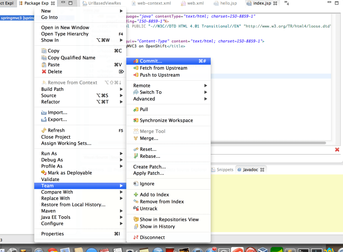Click the Push to Upstream icon
Viewport: 343px width, 252px height.
(x=136, y=75)
